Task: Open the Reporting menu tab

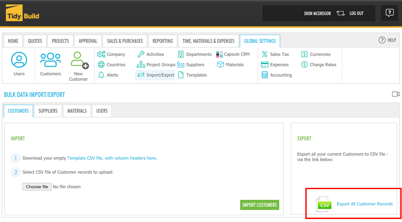Action: 163,41
